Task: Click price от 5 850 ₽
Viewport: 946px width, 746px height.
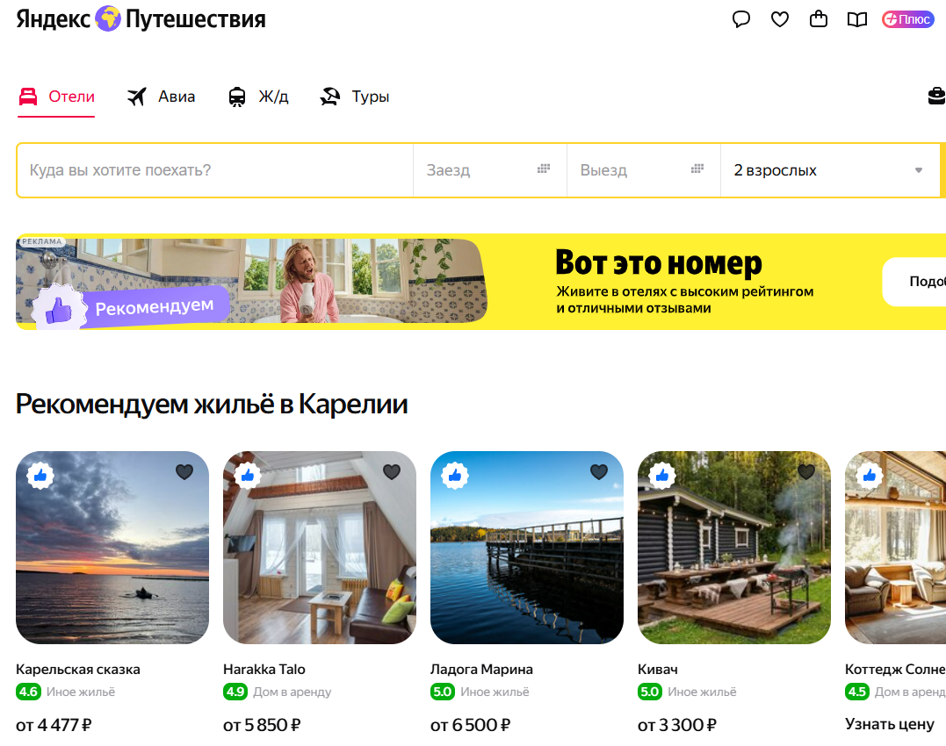Action: pyautogui.click(x=262, y=725)
